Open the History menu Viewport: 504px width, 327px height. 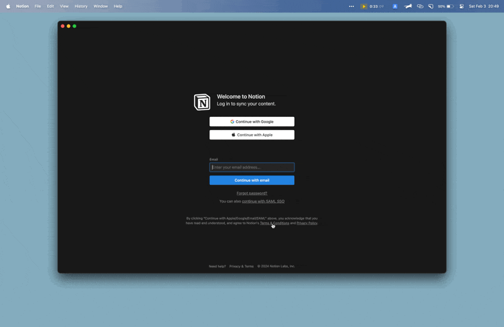tap(81, 6)
